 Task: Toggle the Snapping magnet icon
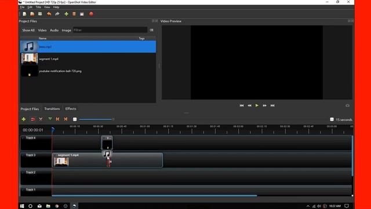coord(33,119)
